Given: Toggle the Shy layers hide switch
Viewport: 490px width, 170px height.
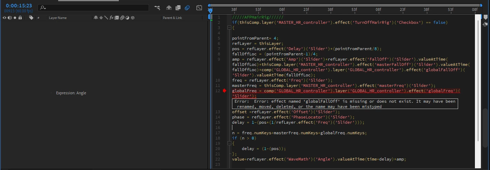Looking at the screenshot, I should pos(169,7).
